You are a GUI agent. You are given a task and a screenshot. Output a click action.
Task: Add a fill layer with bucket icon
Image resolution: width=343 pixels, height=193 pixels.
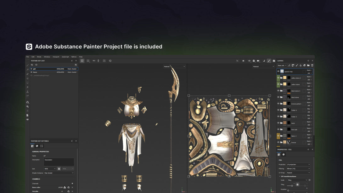[x=301, y=65]
